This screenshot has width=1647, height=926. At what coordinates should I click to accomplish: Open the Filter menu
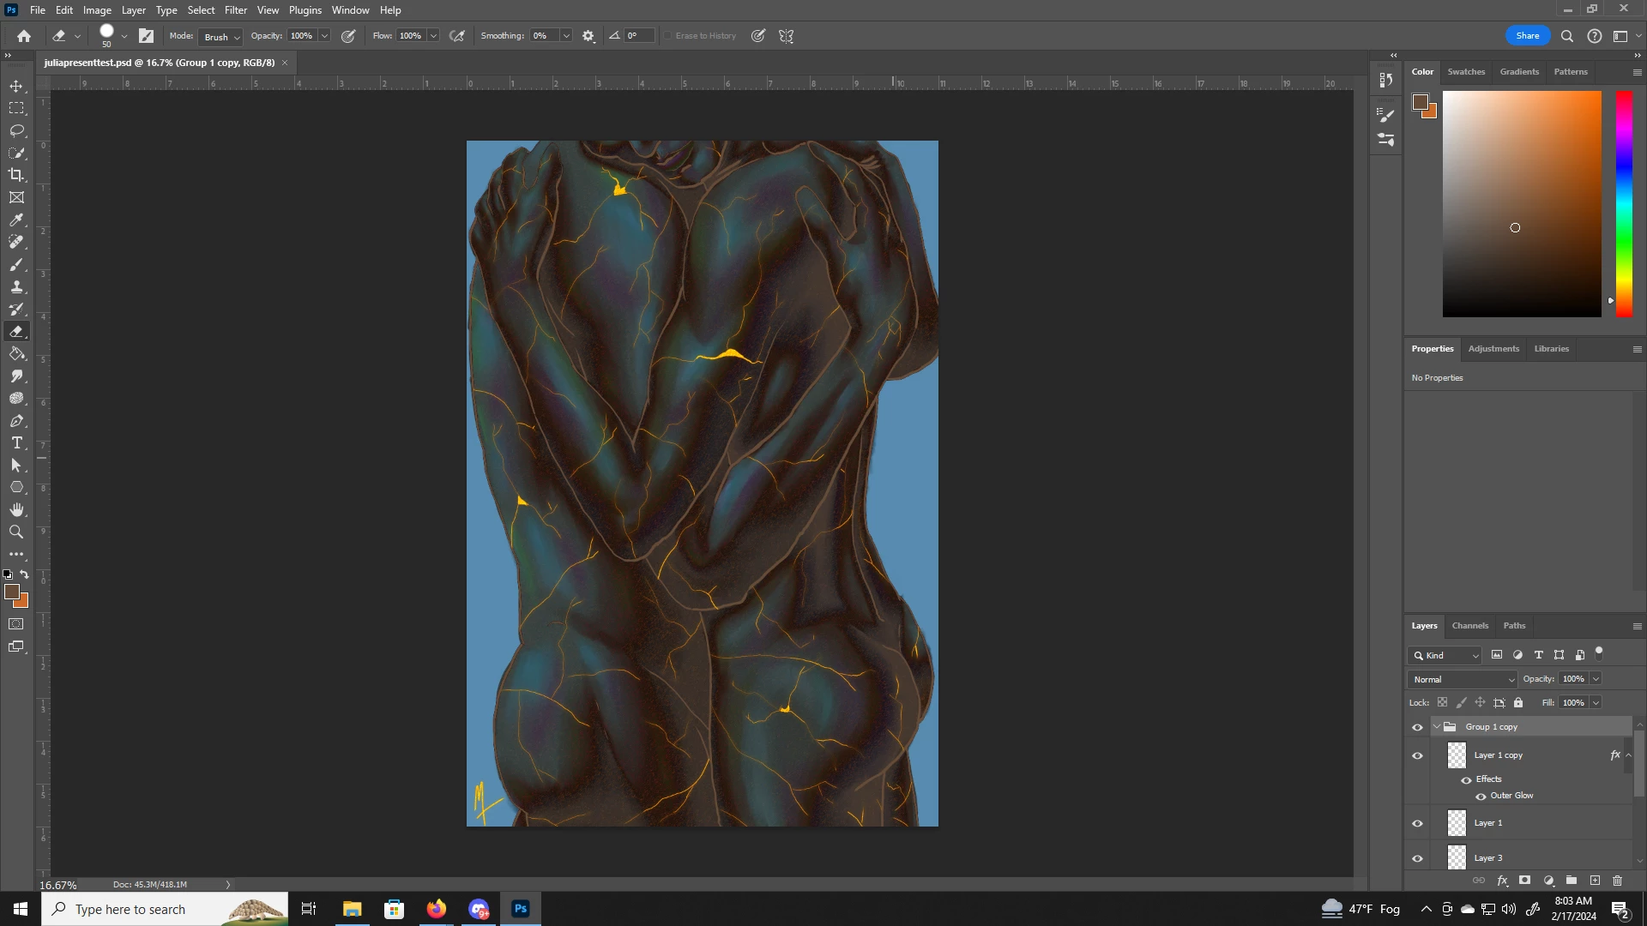pyautogui.click(x=235, y=10)
